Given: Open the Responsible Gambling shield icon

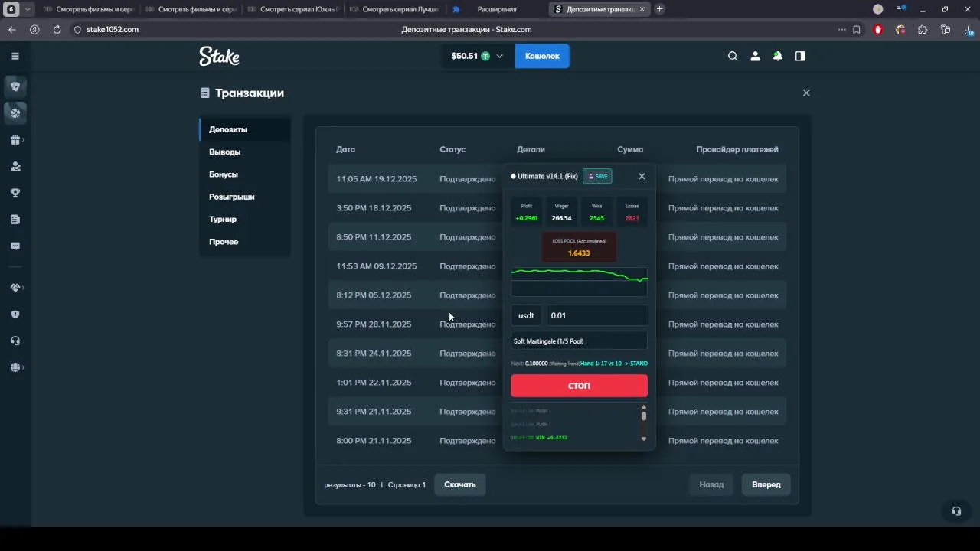Looking at the screenshot, I should click(x=15, y=315).
